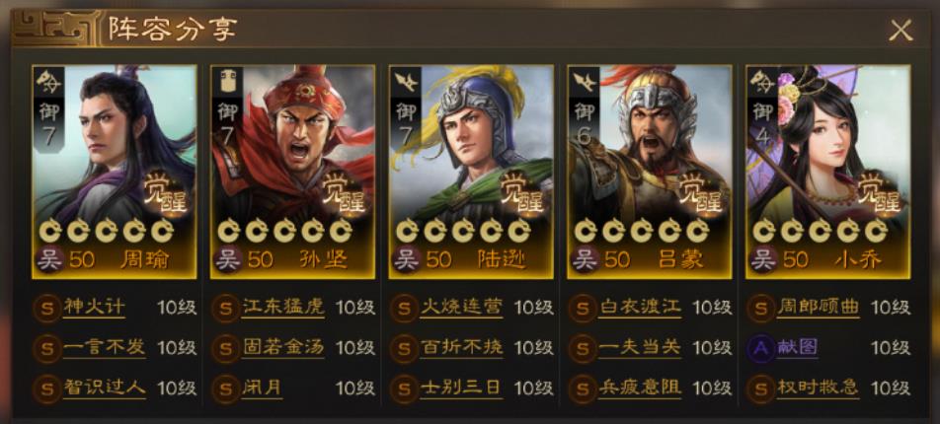Click the 吴 faction badge on 周瑜
The height and width of the screenshot is (424, 940).
[50, 260]
